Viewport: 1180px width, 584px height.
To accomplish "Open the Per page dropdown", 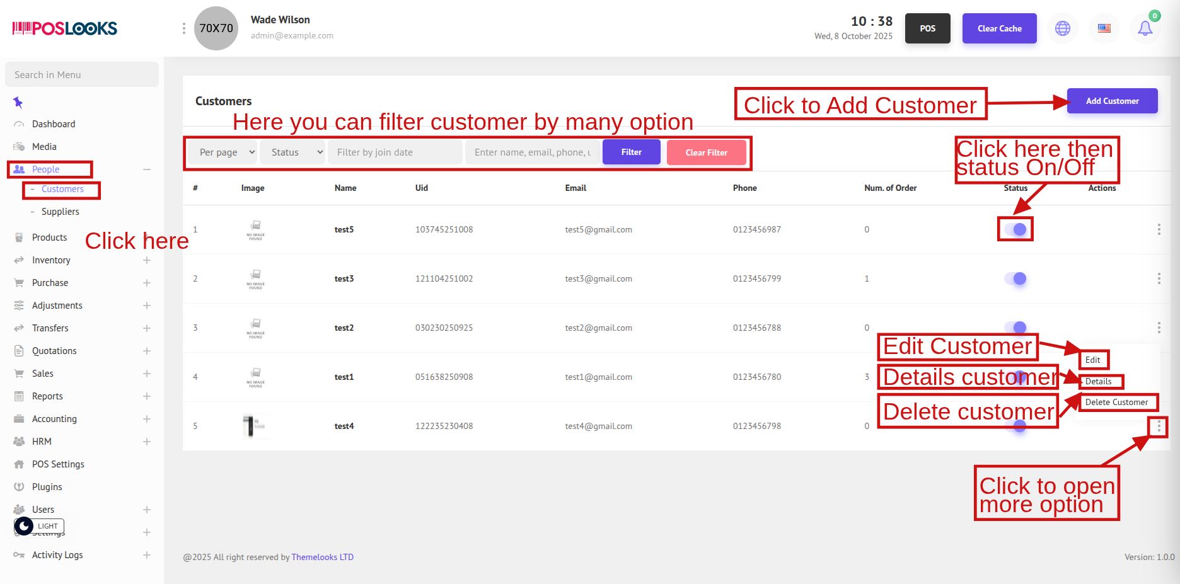I will tap(227, 152).
